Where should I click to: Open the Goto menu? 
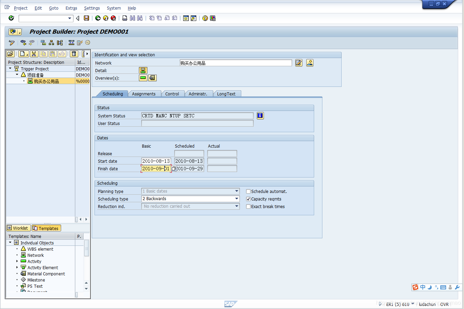pos(54,8)
